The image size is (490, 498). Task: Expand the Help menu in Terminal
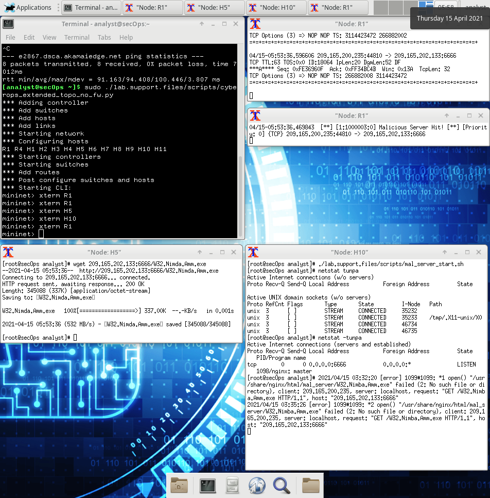pos(126,38)
